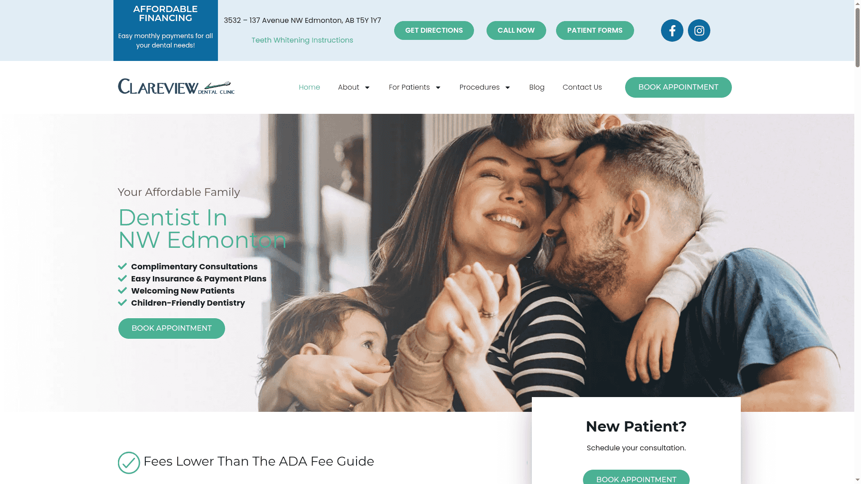Image resolution: width=861 pixels, height=484 pixels.
Task: Open the Contact Us page
Action: (x=582, y=87)
